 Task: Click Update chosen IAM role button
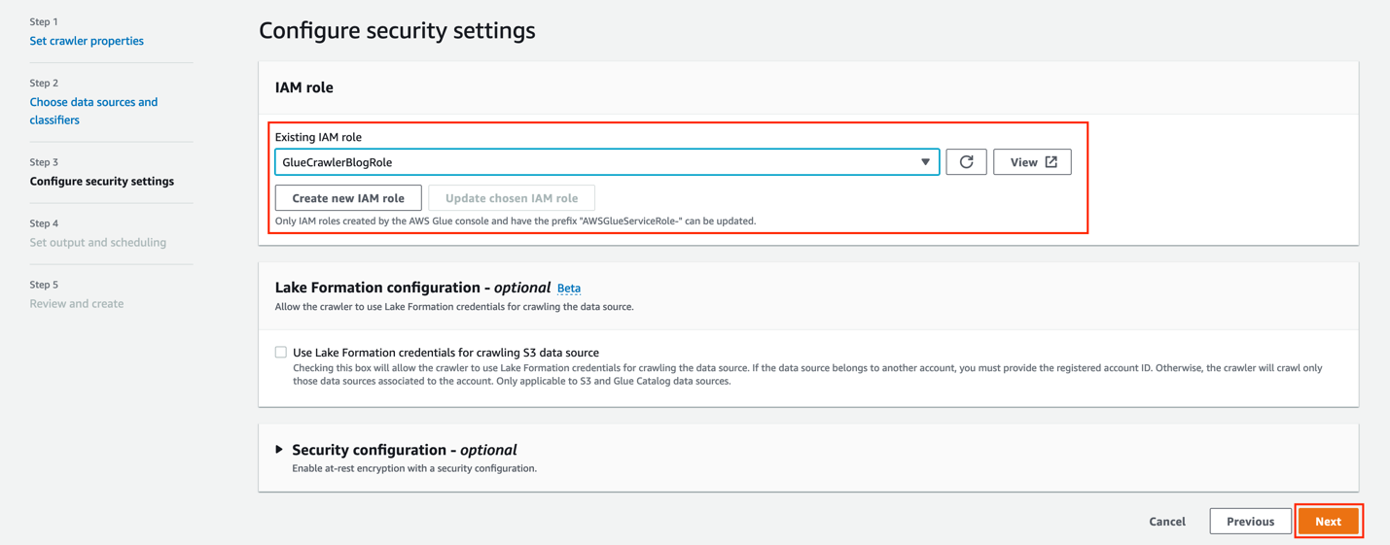pyautogui.click(x=512, y=198)
